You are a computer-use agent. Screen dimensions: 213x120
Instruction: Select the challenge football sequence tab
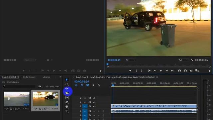[x=115, y=77]
